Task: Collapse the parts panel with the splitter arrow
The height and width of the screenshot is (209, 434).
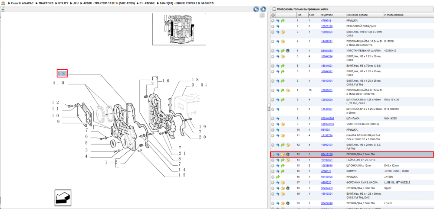Action: point(269,108)
